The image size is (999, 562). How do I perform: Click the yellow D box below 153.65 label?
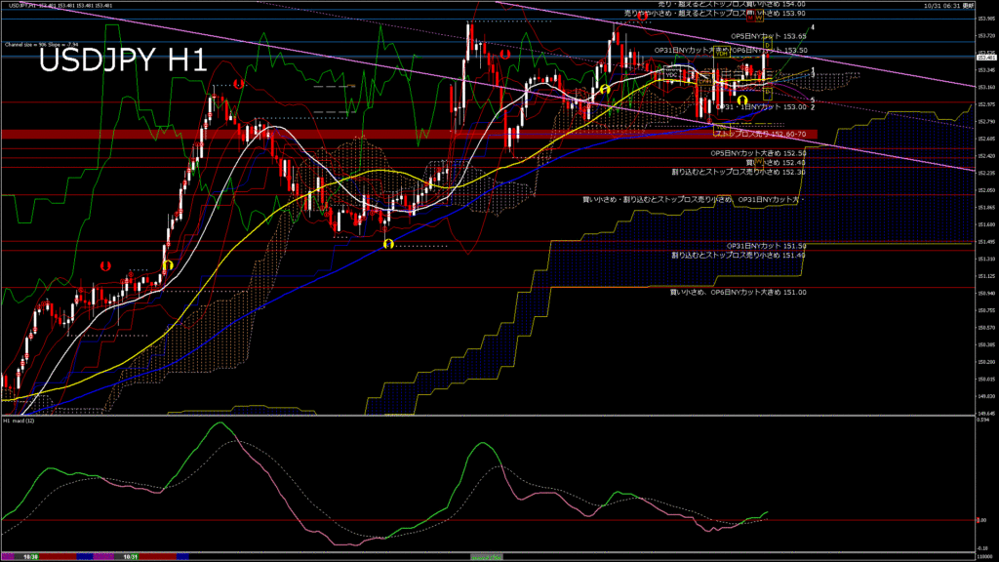point(768,45)
